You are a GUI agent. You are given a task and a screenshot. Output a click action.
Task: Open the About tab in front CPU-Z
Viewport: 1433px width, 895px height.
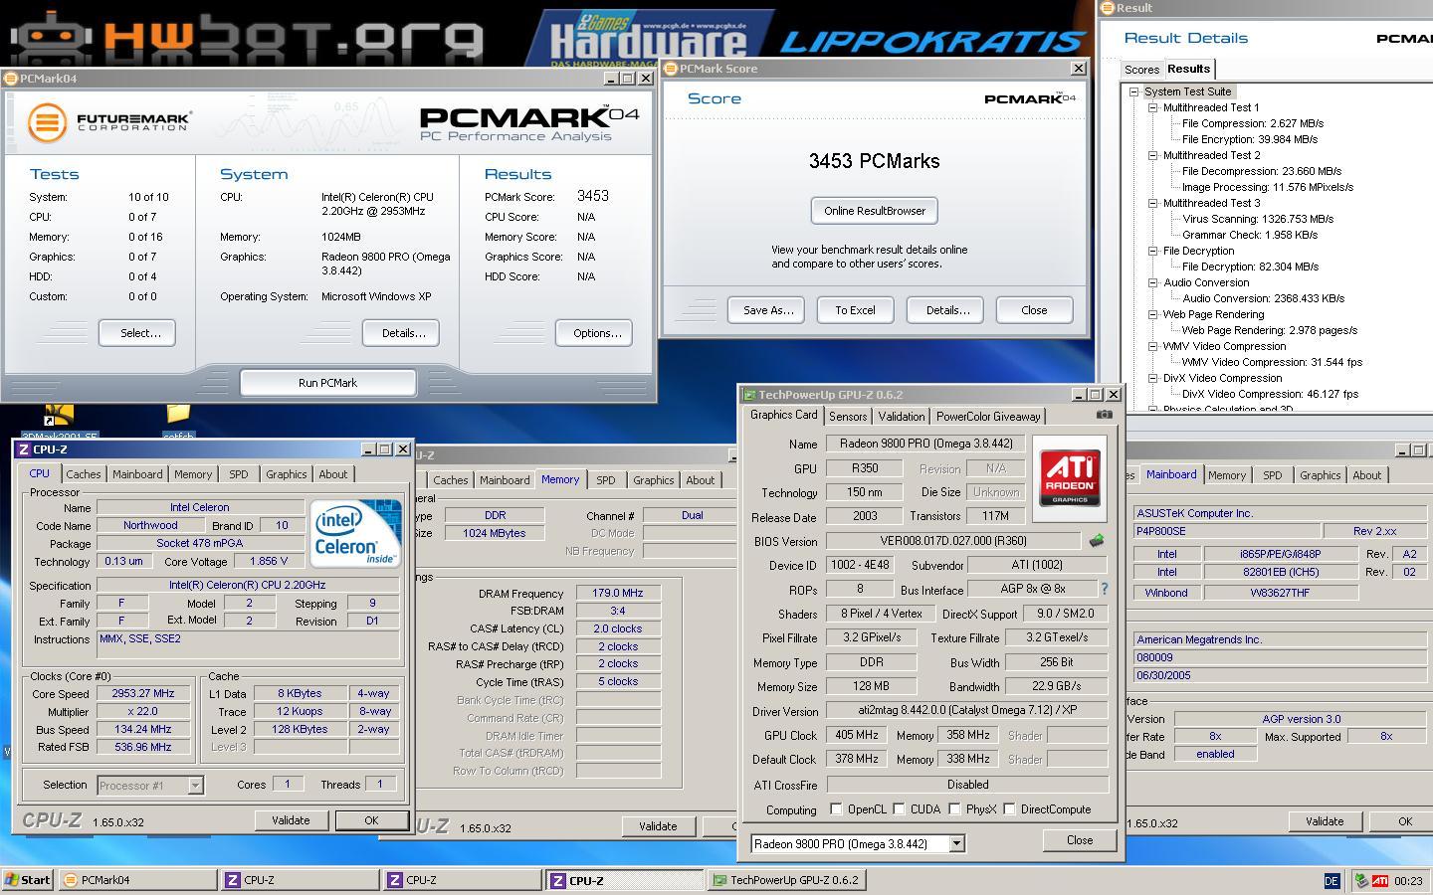[x=333, y=474]
